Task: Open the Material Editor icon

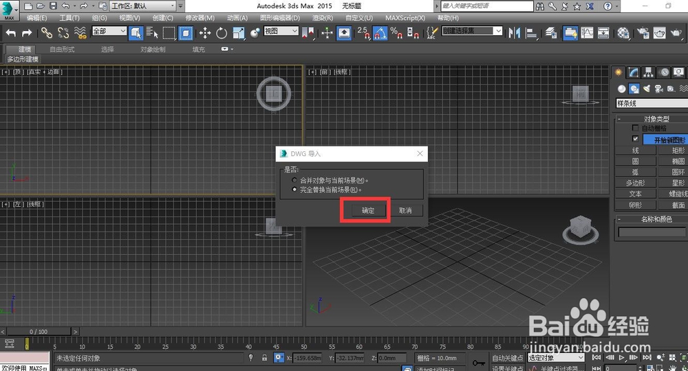Action: 623,33
